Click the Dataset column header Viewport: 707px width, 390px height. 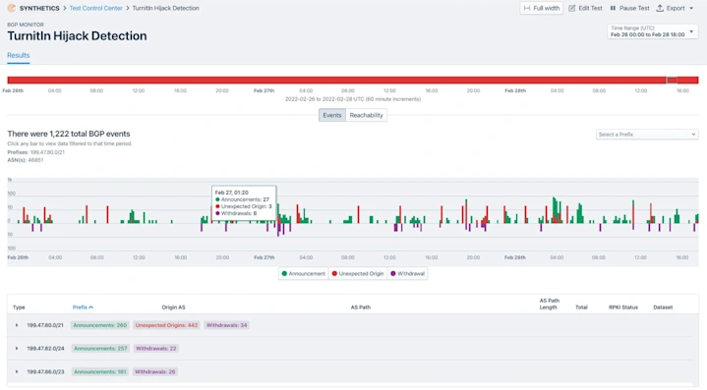click(x=663, y=307)
